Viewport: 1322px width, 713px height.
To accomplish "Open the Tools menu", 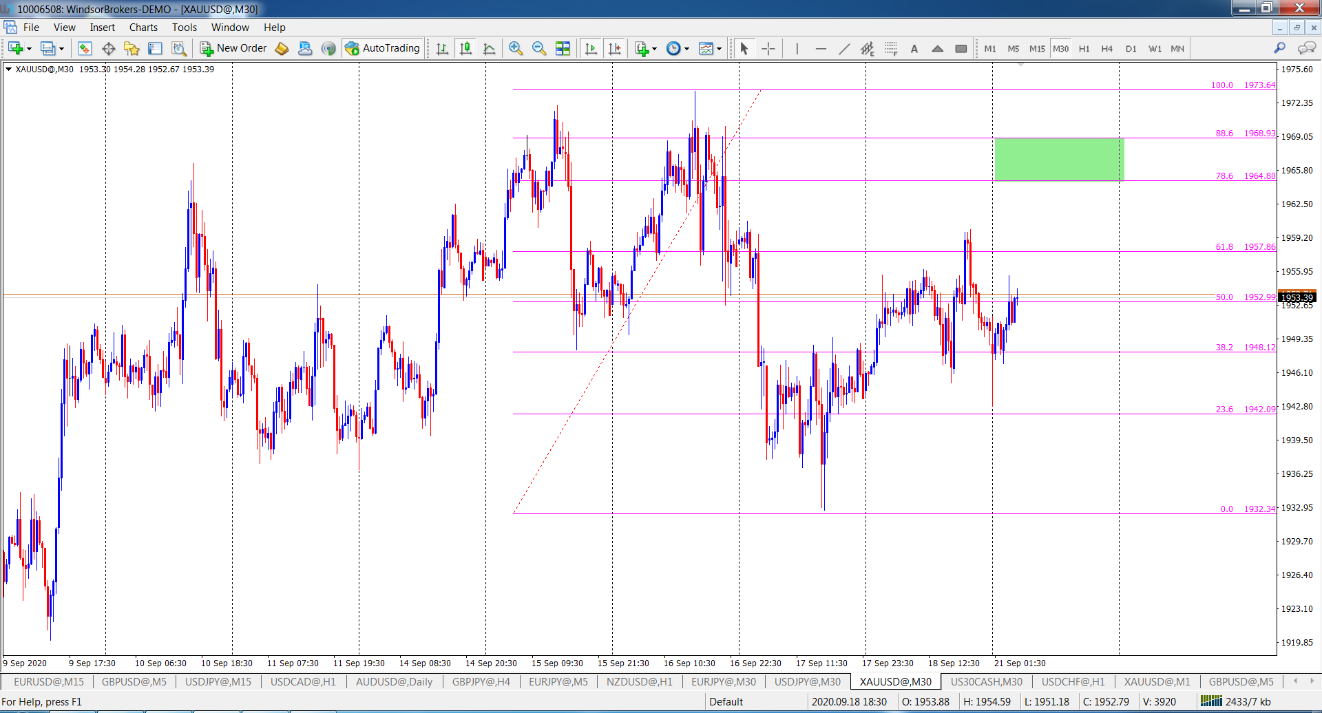I will [185, 28].
